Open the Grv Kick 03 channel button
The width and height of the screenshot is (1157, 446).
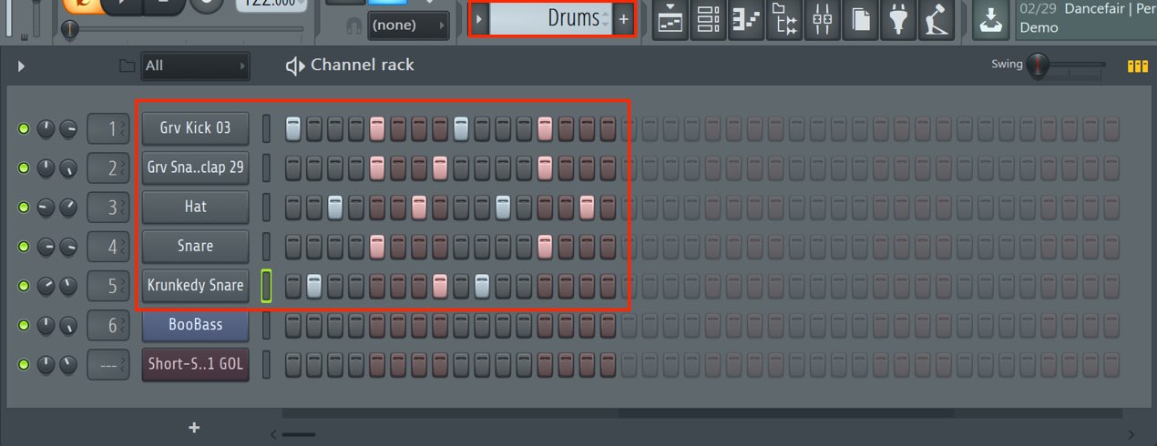point(195,128)
